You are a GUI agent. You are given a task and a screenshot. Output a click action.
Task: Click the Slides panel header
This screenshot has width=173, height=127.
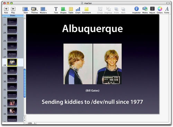13,16
